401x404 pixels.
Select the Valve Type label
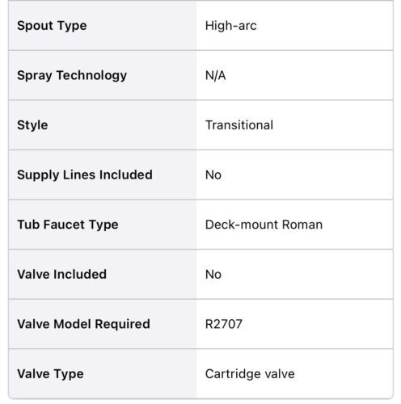(50, 374)
